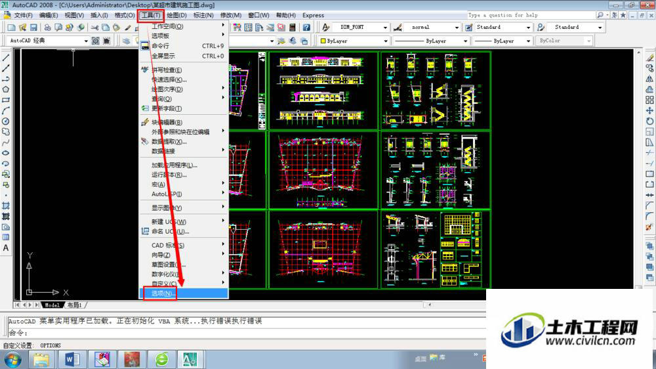Viewport: 656px width, 369px height.
Task: Click in the help question search field
Action: (531, 15)
